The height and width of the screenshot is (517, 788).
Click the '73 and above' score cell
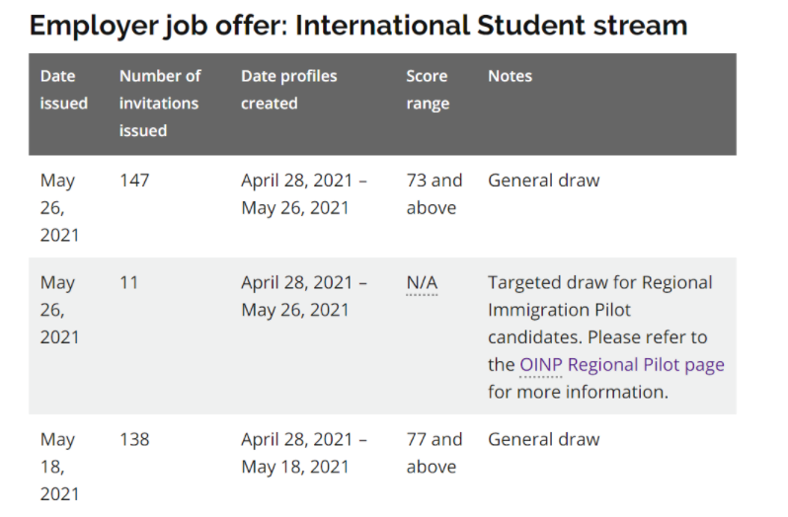point(433,194)
